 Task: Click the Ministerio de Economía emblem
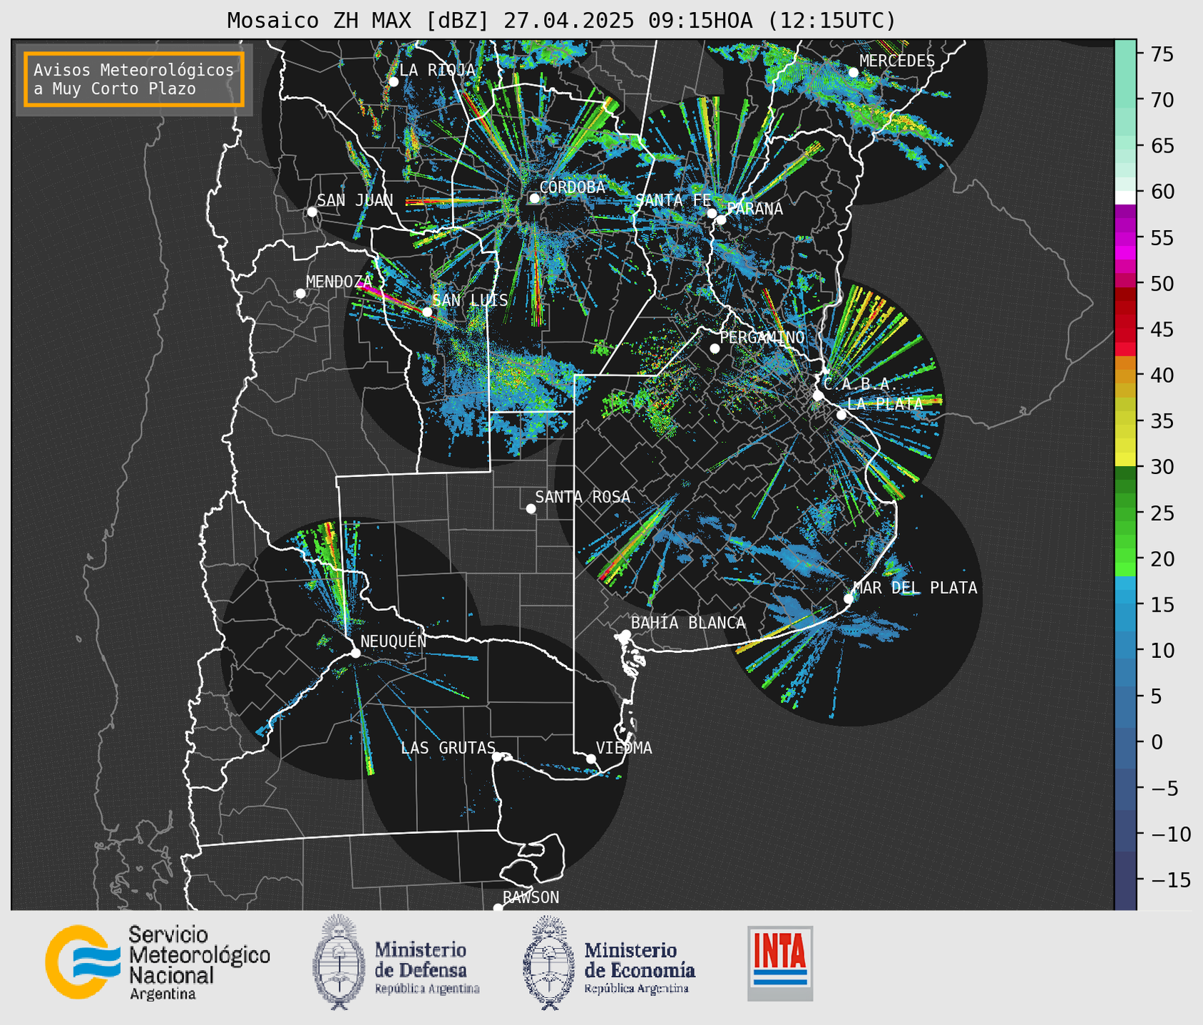click(549, 962)
